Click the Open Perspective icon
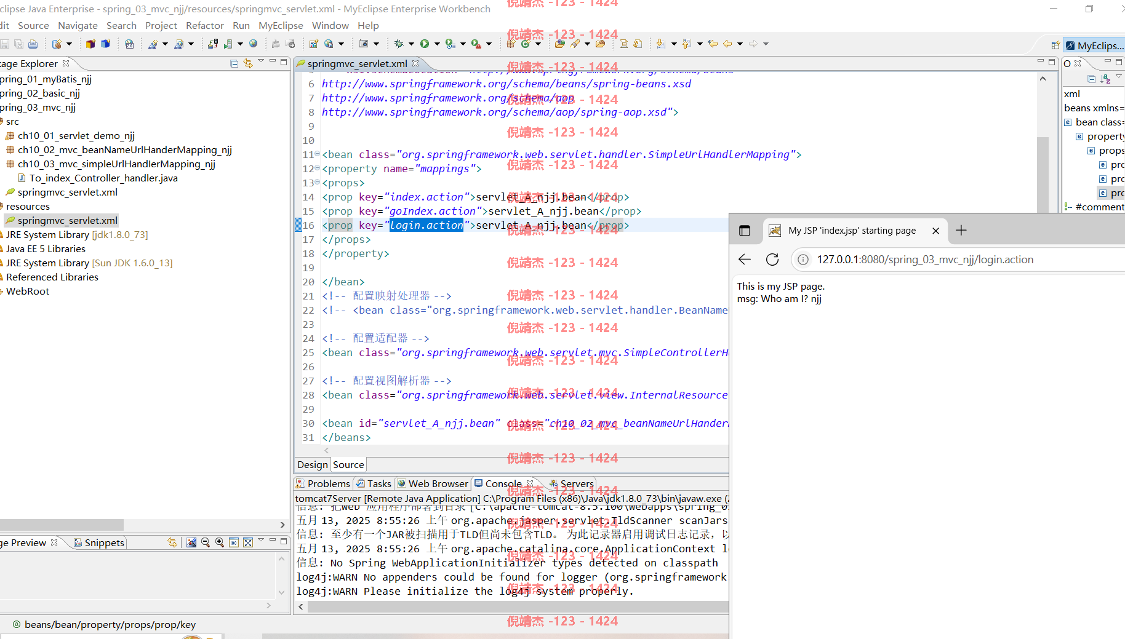This screenshot has width=1125, height=639. pos(1055,46)
